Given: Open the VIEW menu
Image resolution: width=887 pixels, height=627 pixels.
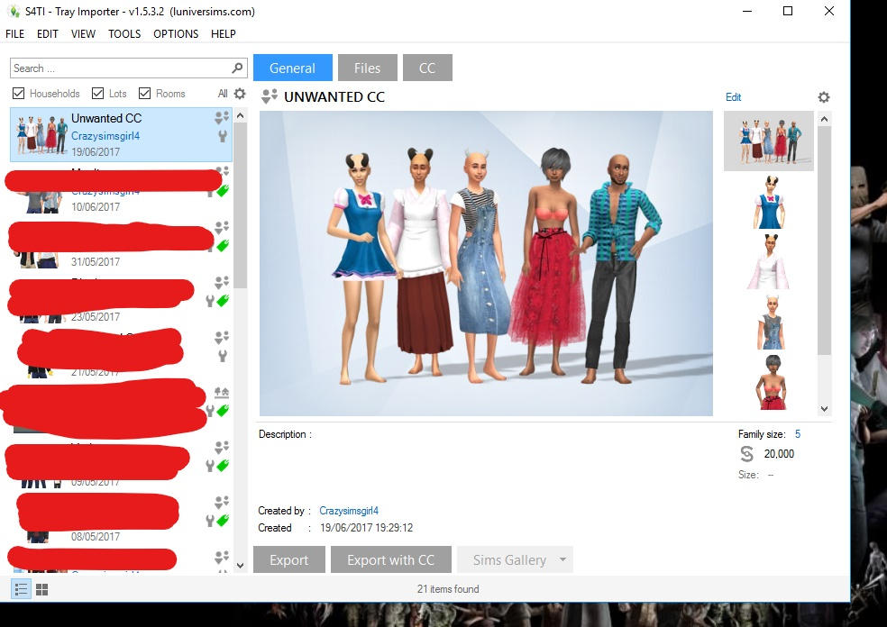Looking at the screenshot, I should pyautogui.click(x=83, y=34).
